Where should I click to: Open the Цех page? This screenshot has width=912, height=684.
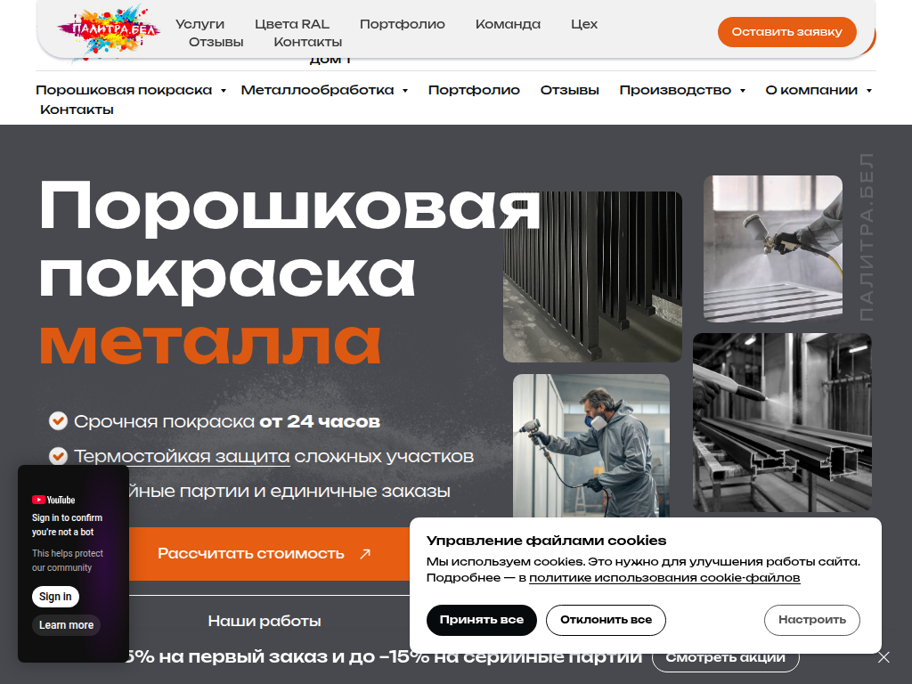584,24
